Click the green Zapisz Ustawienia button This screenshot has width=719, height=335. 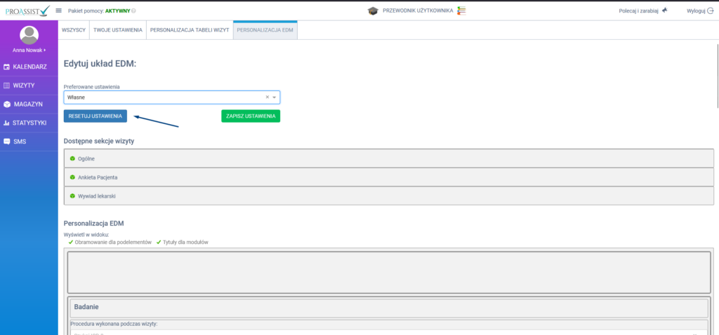pyautogui.click(x=251, y=116)
